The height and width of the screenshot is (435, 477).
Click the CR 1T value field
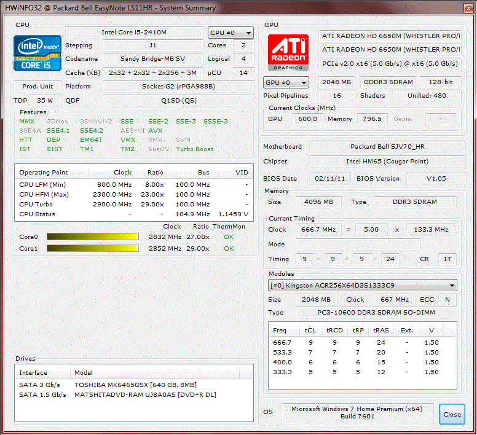tap(447, 259)
